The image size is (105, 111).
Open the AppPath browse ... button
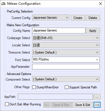97,97
